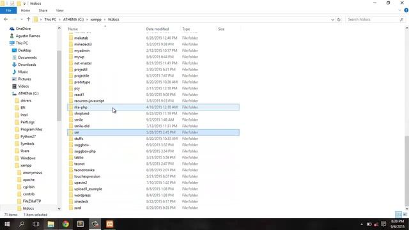This screenshot has width=409, height=230.
Task: Go back with the Back arrow
Action: click(x=6, y=19)
